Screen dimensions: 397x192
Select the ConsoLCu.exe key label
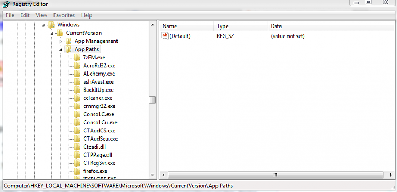tap(100, 122)
